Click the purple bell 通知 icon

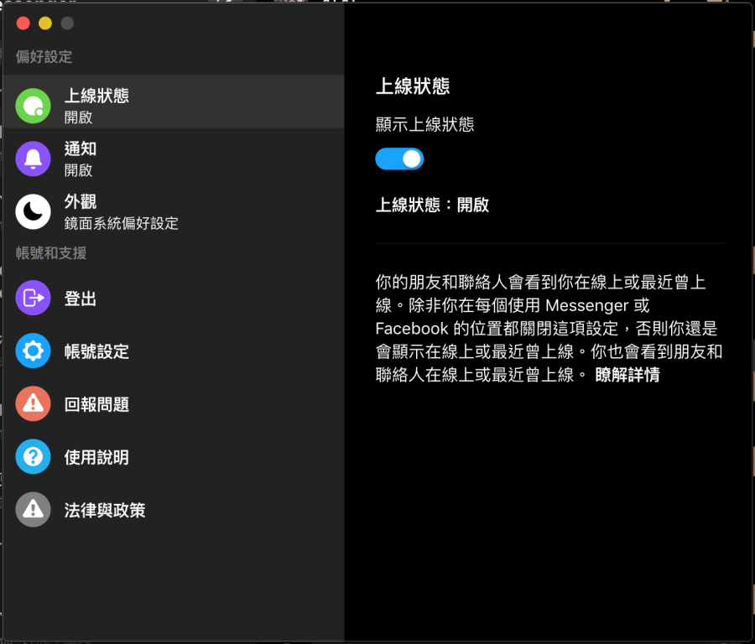click(34, 158)
